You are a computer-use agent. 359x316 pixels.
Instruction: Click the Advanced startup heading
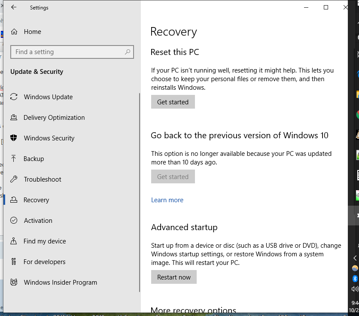pos(184,228)
